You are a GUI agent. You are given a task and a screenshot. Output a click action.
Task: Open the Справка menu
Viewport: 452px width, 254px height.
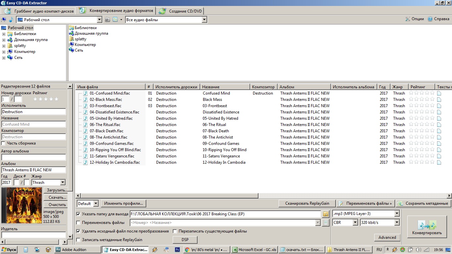point(438,19)
